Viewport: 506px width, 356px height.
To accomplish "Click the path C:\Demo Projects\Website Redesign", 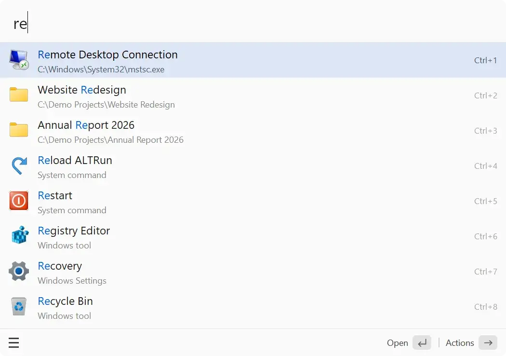I will coord(106,105).
